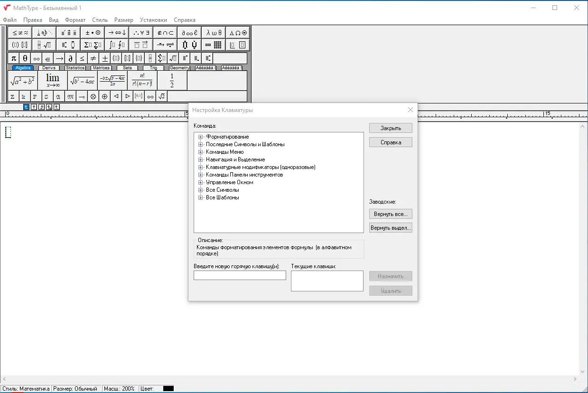
Task: Insert the theta symbol from small bar
Action: click(25, 58)
